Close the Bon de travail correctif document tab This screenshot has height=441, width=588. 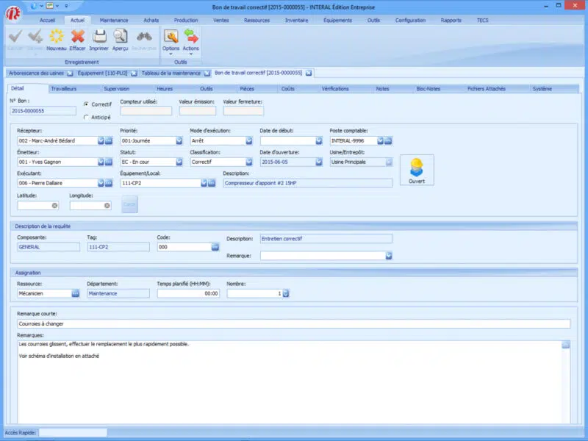click(309, 73)
